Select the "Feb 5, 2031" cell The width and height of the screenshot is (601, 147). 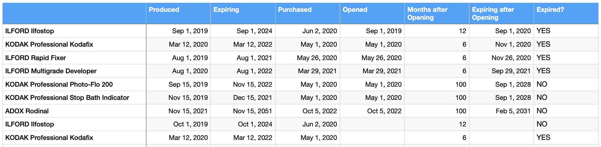(x=513, y=111)
